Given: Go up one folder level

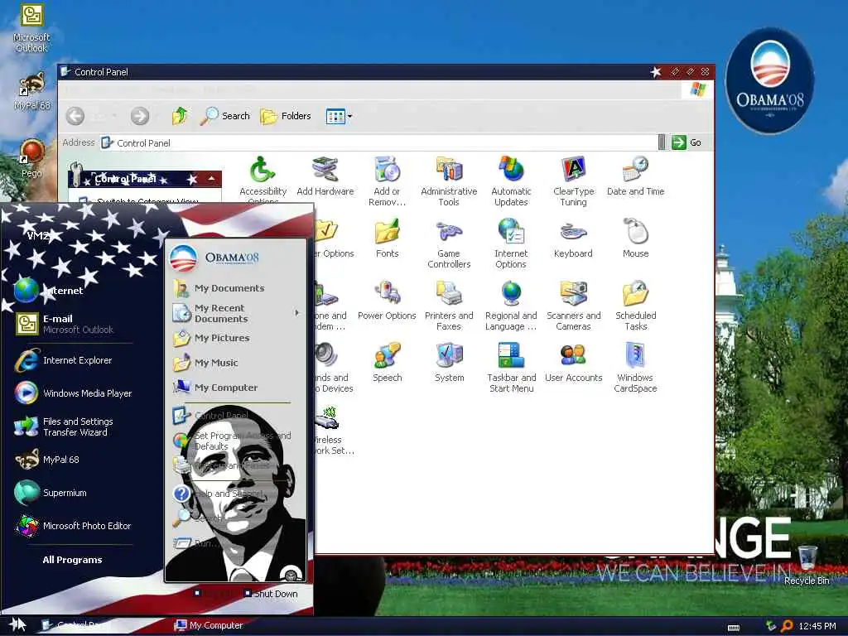Looking at the screenshot, I should pos(180,116).
